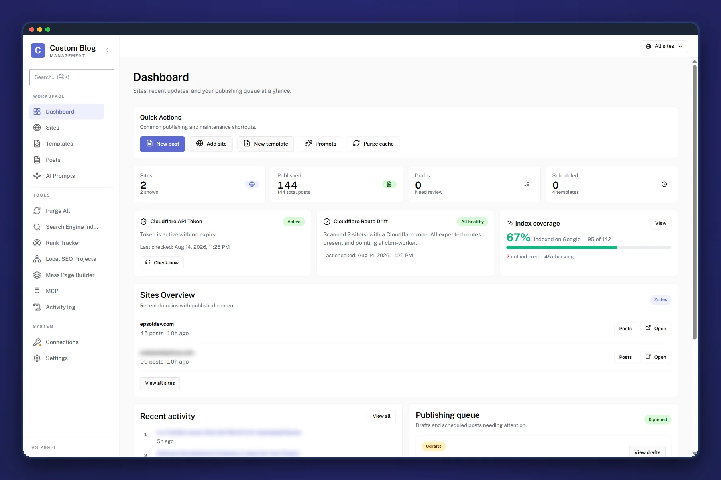The image size is (721, 480).
Task: Click the All healthy status badge
Action: point(472,222)
